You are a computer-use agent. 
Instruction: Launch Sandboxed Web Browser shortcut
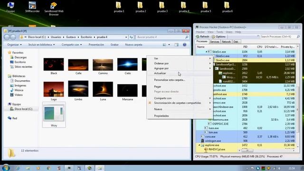[x=54, y=9]
